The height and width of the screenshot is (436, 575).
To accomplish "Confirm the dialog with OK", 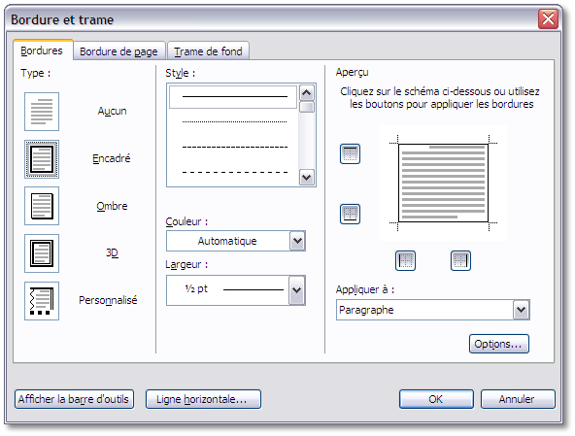I will tap(436, 399).
